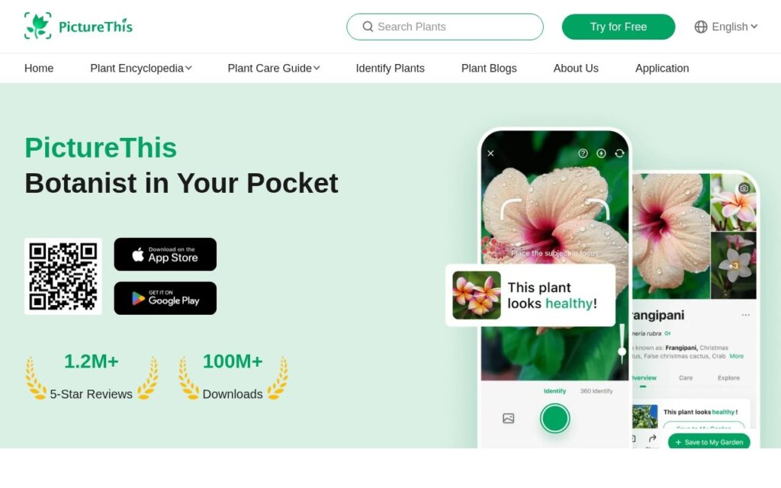Viewport: 781px width, 488px height.
Task: Get it on Google Play badge
Action: 166,298
